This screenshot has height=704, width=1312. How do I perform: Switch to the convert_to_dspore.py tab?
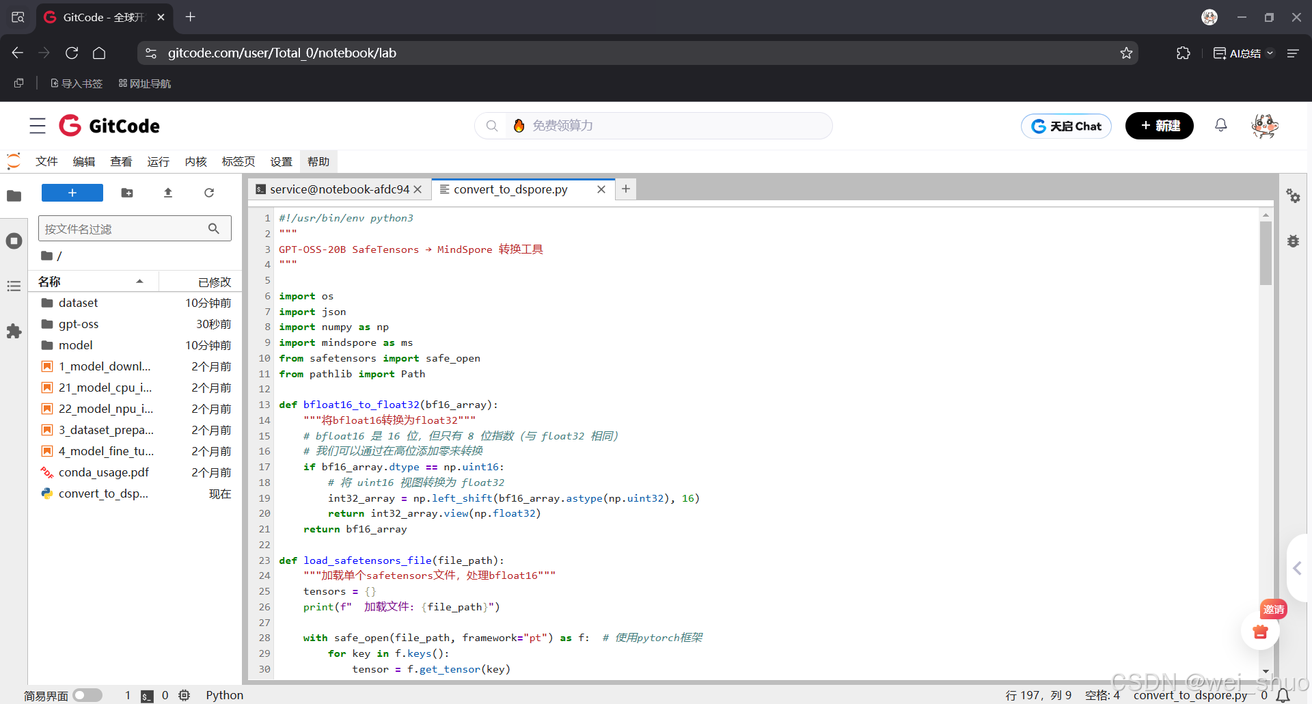(510, 189)
